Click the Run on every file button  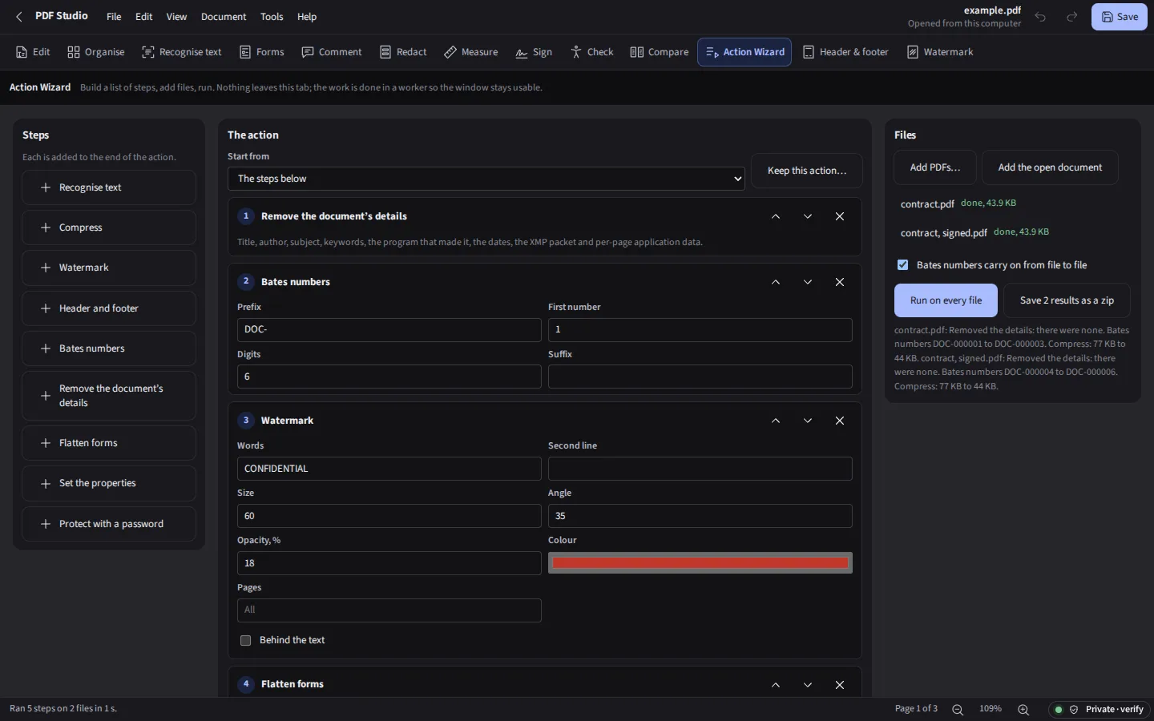(946, 300)
